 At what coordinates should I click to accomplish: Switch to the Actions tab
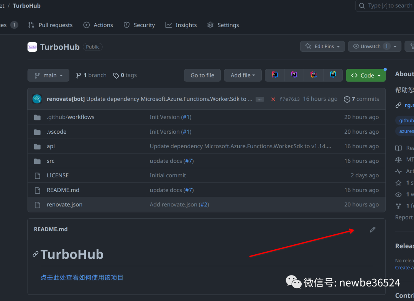[98, 25]
